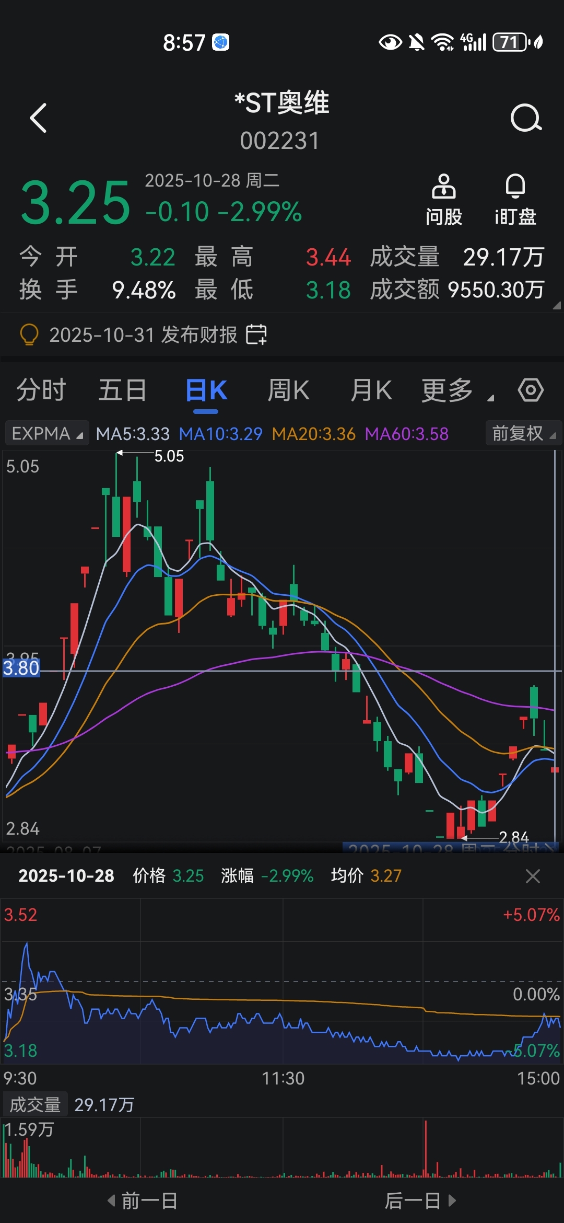This screenshot has height=1223, width=564.
Task: Tap the MA20:3.36 value
Action: click(x=313, y=434)
